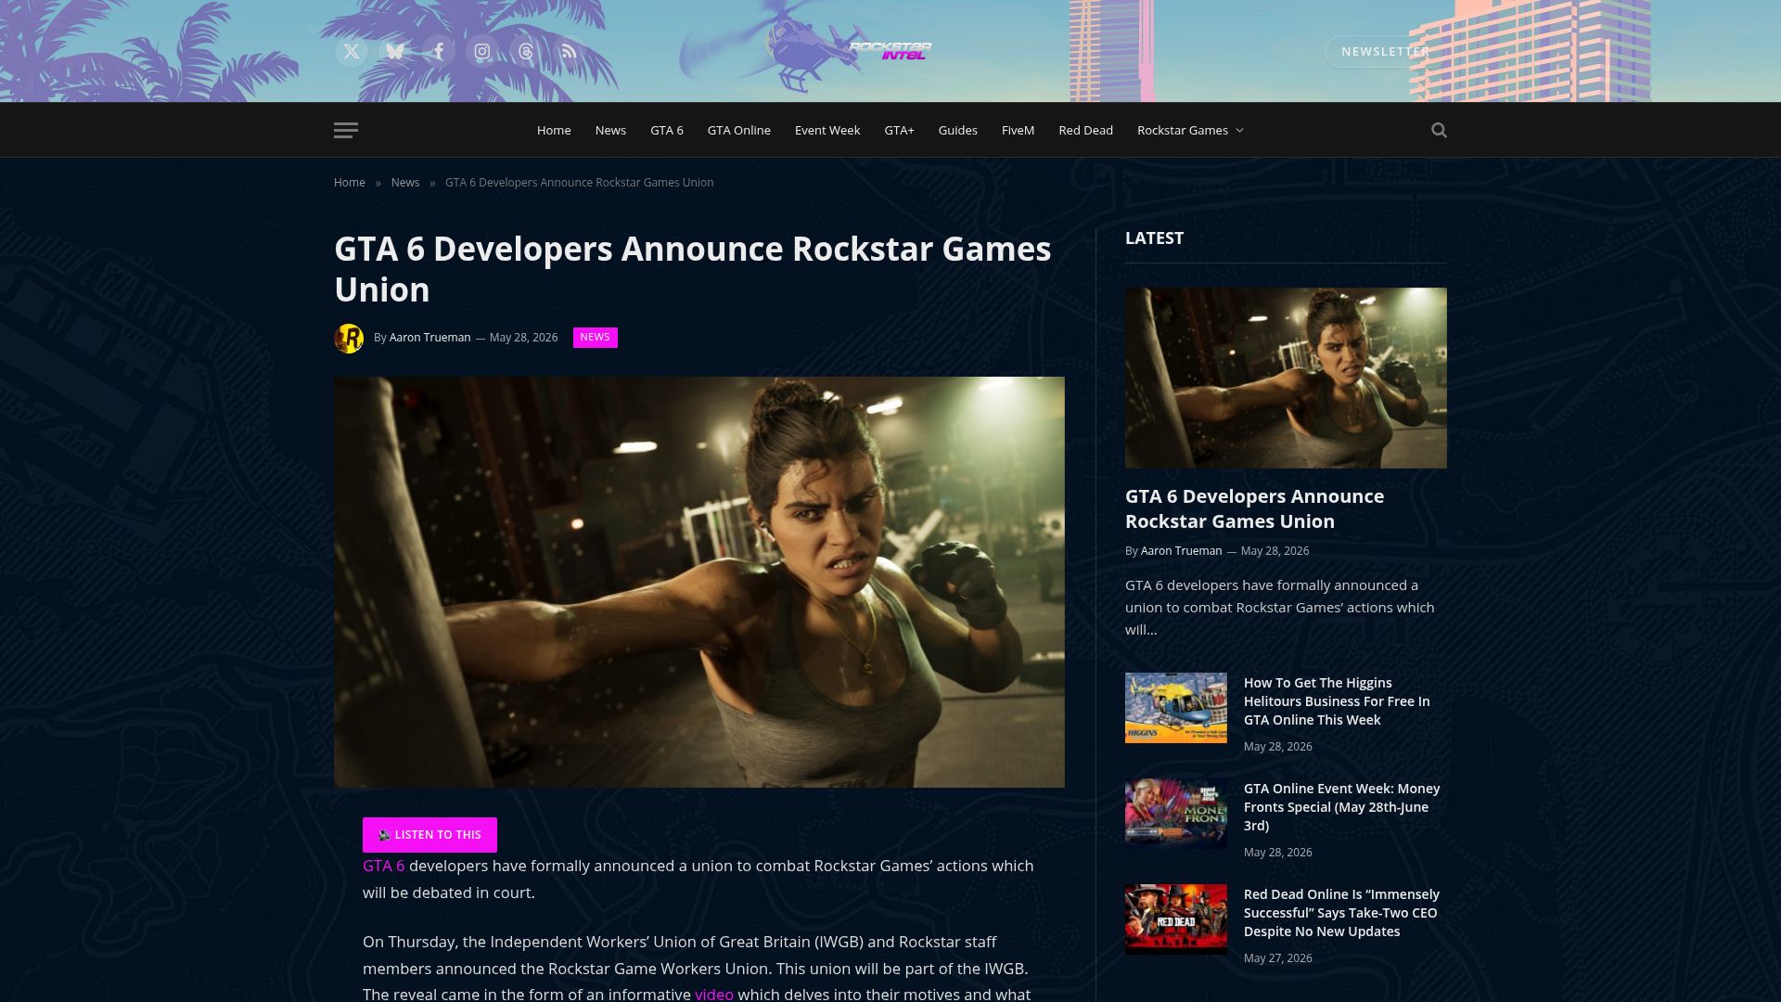Open the main article hero image
The width and height of the screenshot is (1781, 1002).
699,582
